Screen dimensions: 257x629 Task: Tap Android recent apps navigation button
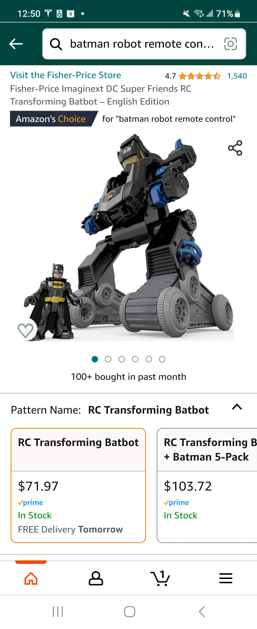pos(58,612)
